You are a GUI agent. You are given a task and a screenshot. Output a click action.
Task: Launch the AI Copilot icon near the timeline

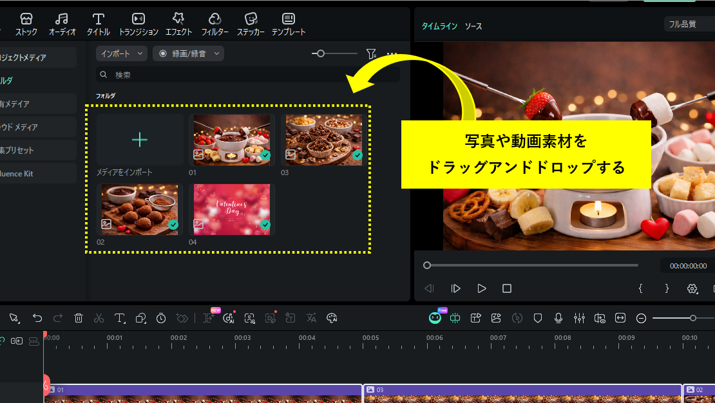[434, 318]
